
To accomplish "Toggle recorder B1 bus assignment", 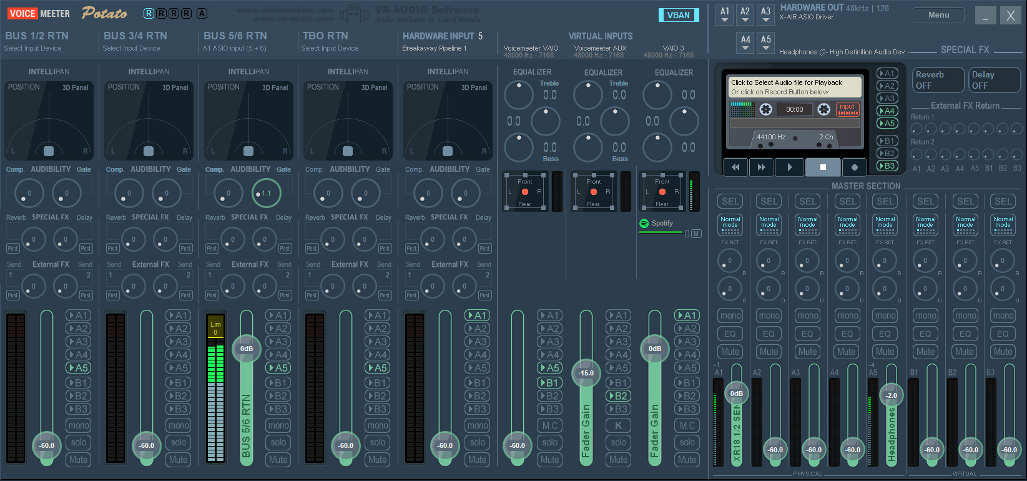I will point(887,141).
